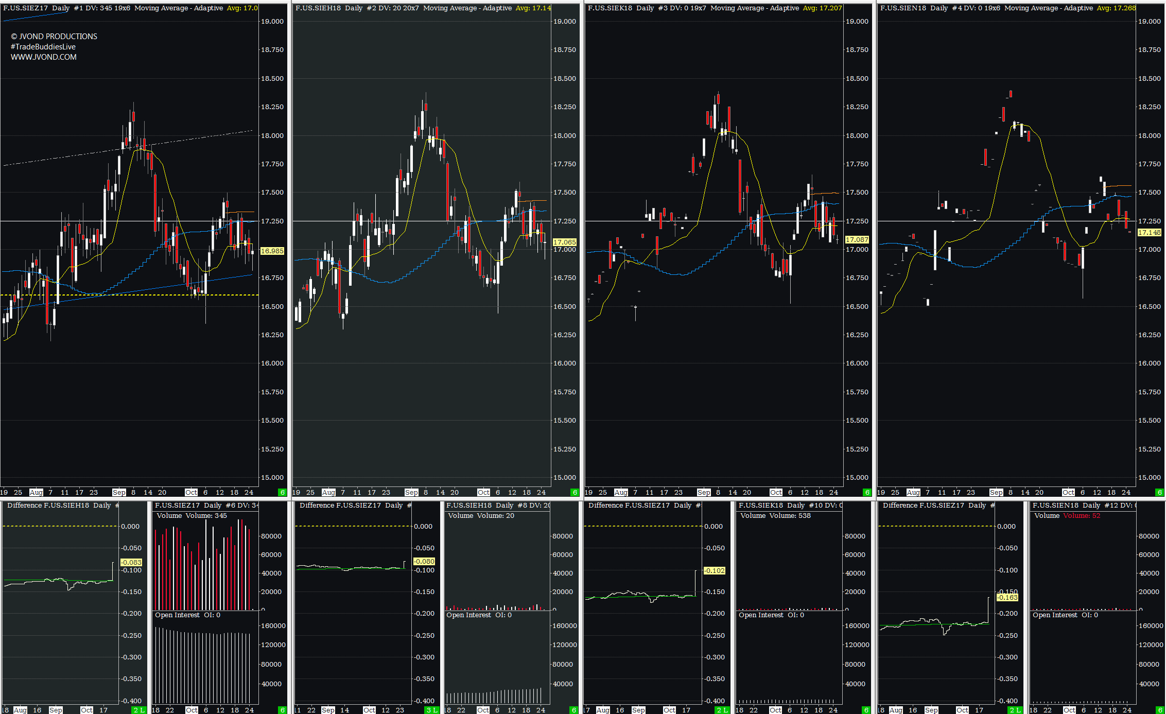Click the Open Interest label in SIEZ17 volume chart
The image size is (1166, 714).
(177, 615)
